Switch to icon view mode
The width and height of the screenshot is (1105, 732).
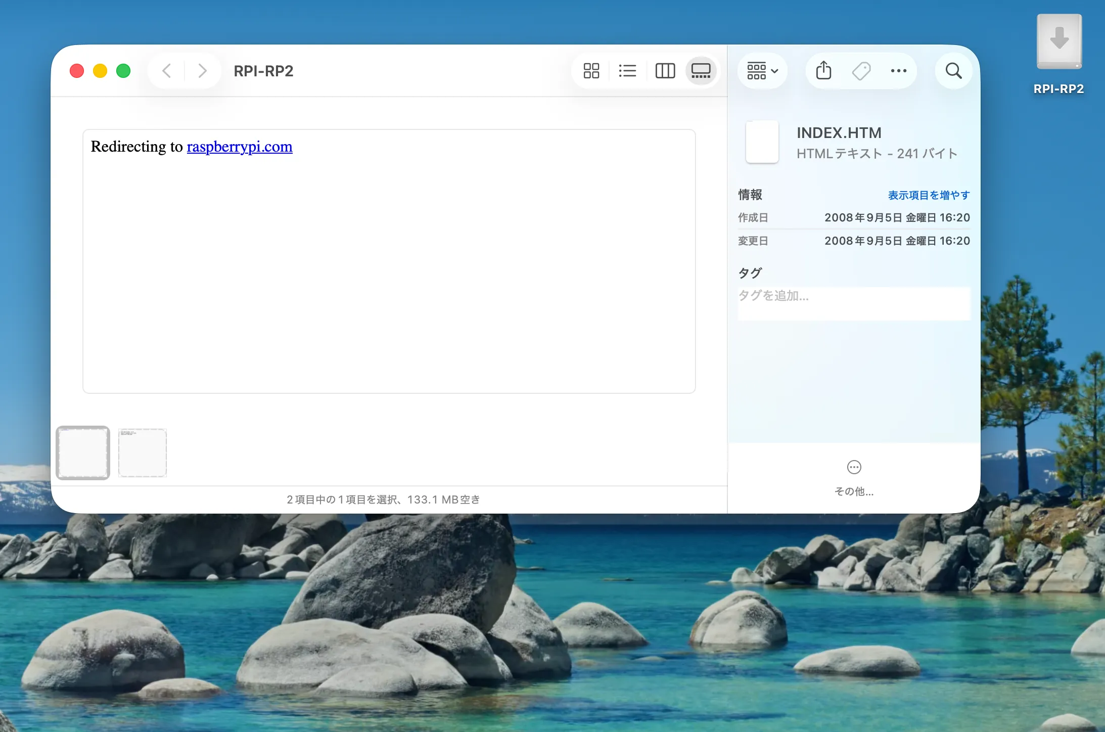(591, 71)
